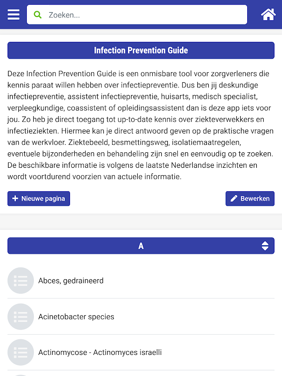Click the up-down arrows on the A bar
282x376 pixels.
click(x=265, y=246)
